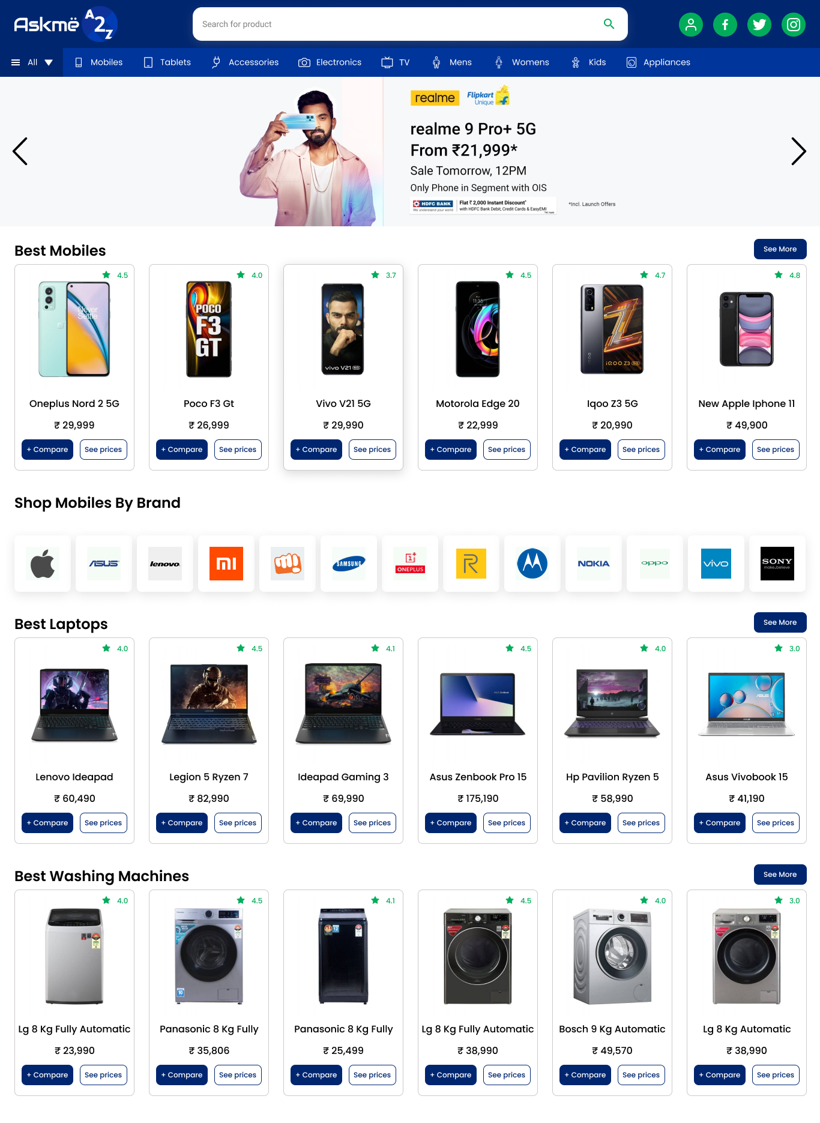The width and height of the screenshot is (820, 1123).
Task: Open the Mobiles menu item
Action: pyautogui.click(x=98, y=62)
